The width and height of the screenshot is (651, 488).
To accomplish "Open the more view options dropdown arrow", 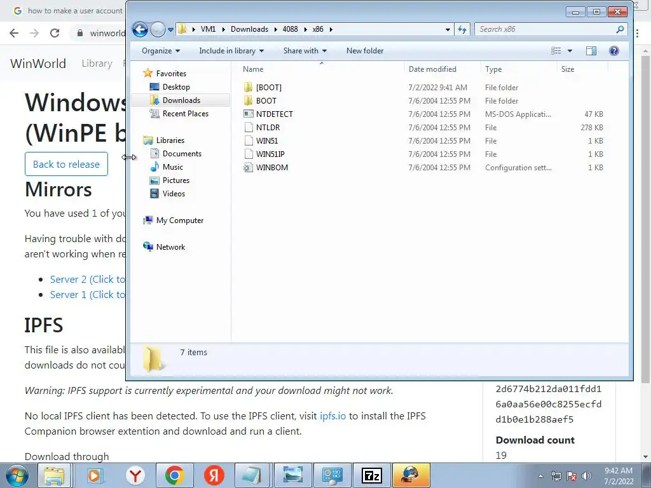I will coord(570,51).
